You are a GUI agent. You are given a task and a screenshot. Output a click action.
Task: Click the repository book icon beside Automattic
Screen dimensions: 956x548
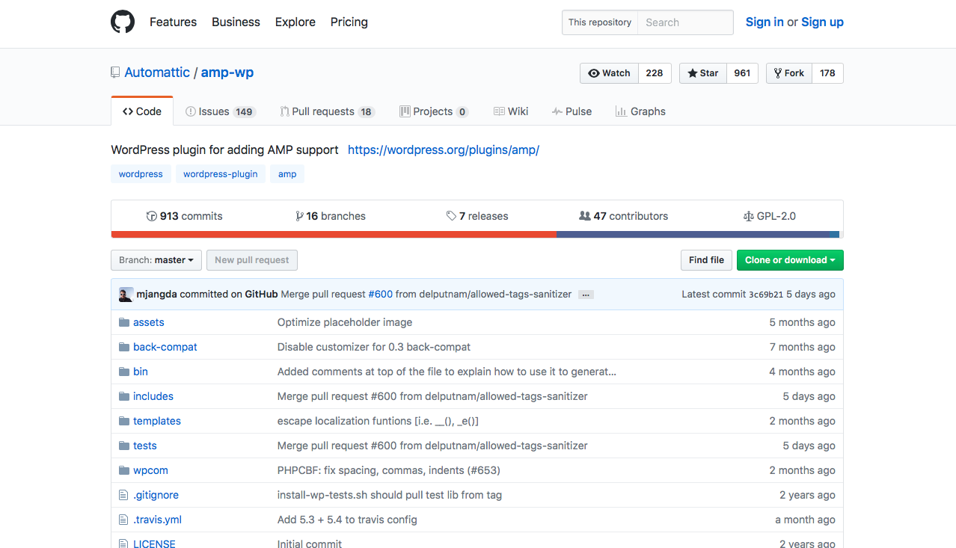(115, 73)
